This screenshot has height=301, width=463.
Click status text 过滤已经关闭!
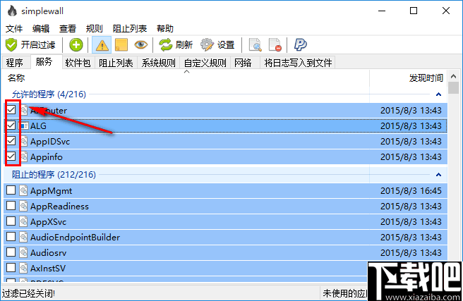pyautogui.click(x=28, y=294)
